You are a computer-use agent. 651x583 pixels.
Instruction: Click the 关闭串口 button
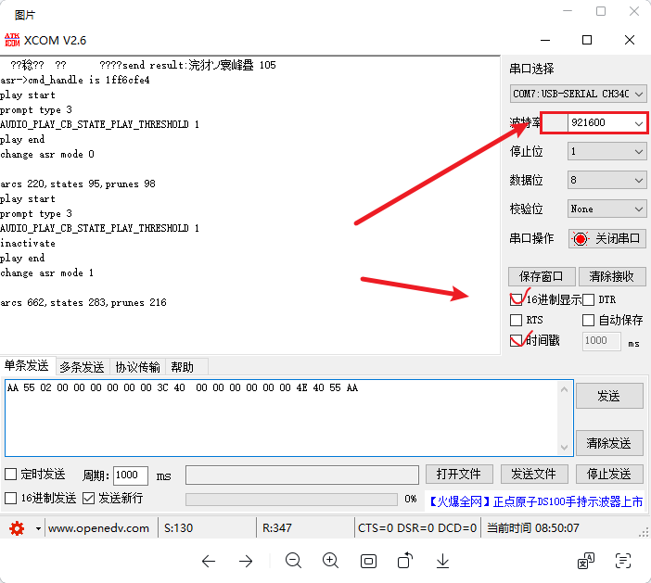606,238
